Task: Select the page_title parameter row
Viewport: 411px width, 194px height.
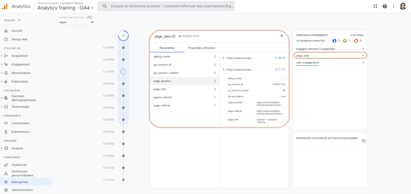Action: pyautogui.click(x=185, y=89)
